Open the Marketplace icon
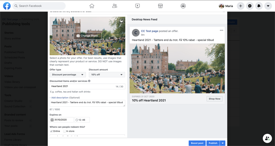 click(160, 6)
